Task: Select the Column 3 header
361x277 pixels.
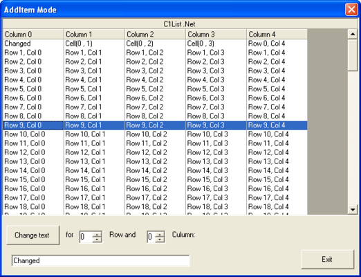Action: tap(216, 34)
